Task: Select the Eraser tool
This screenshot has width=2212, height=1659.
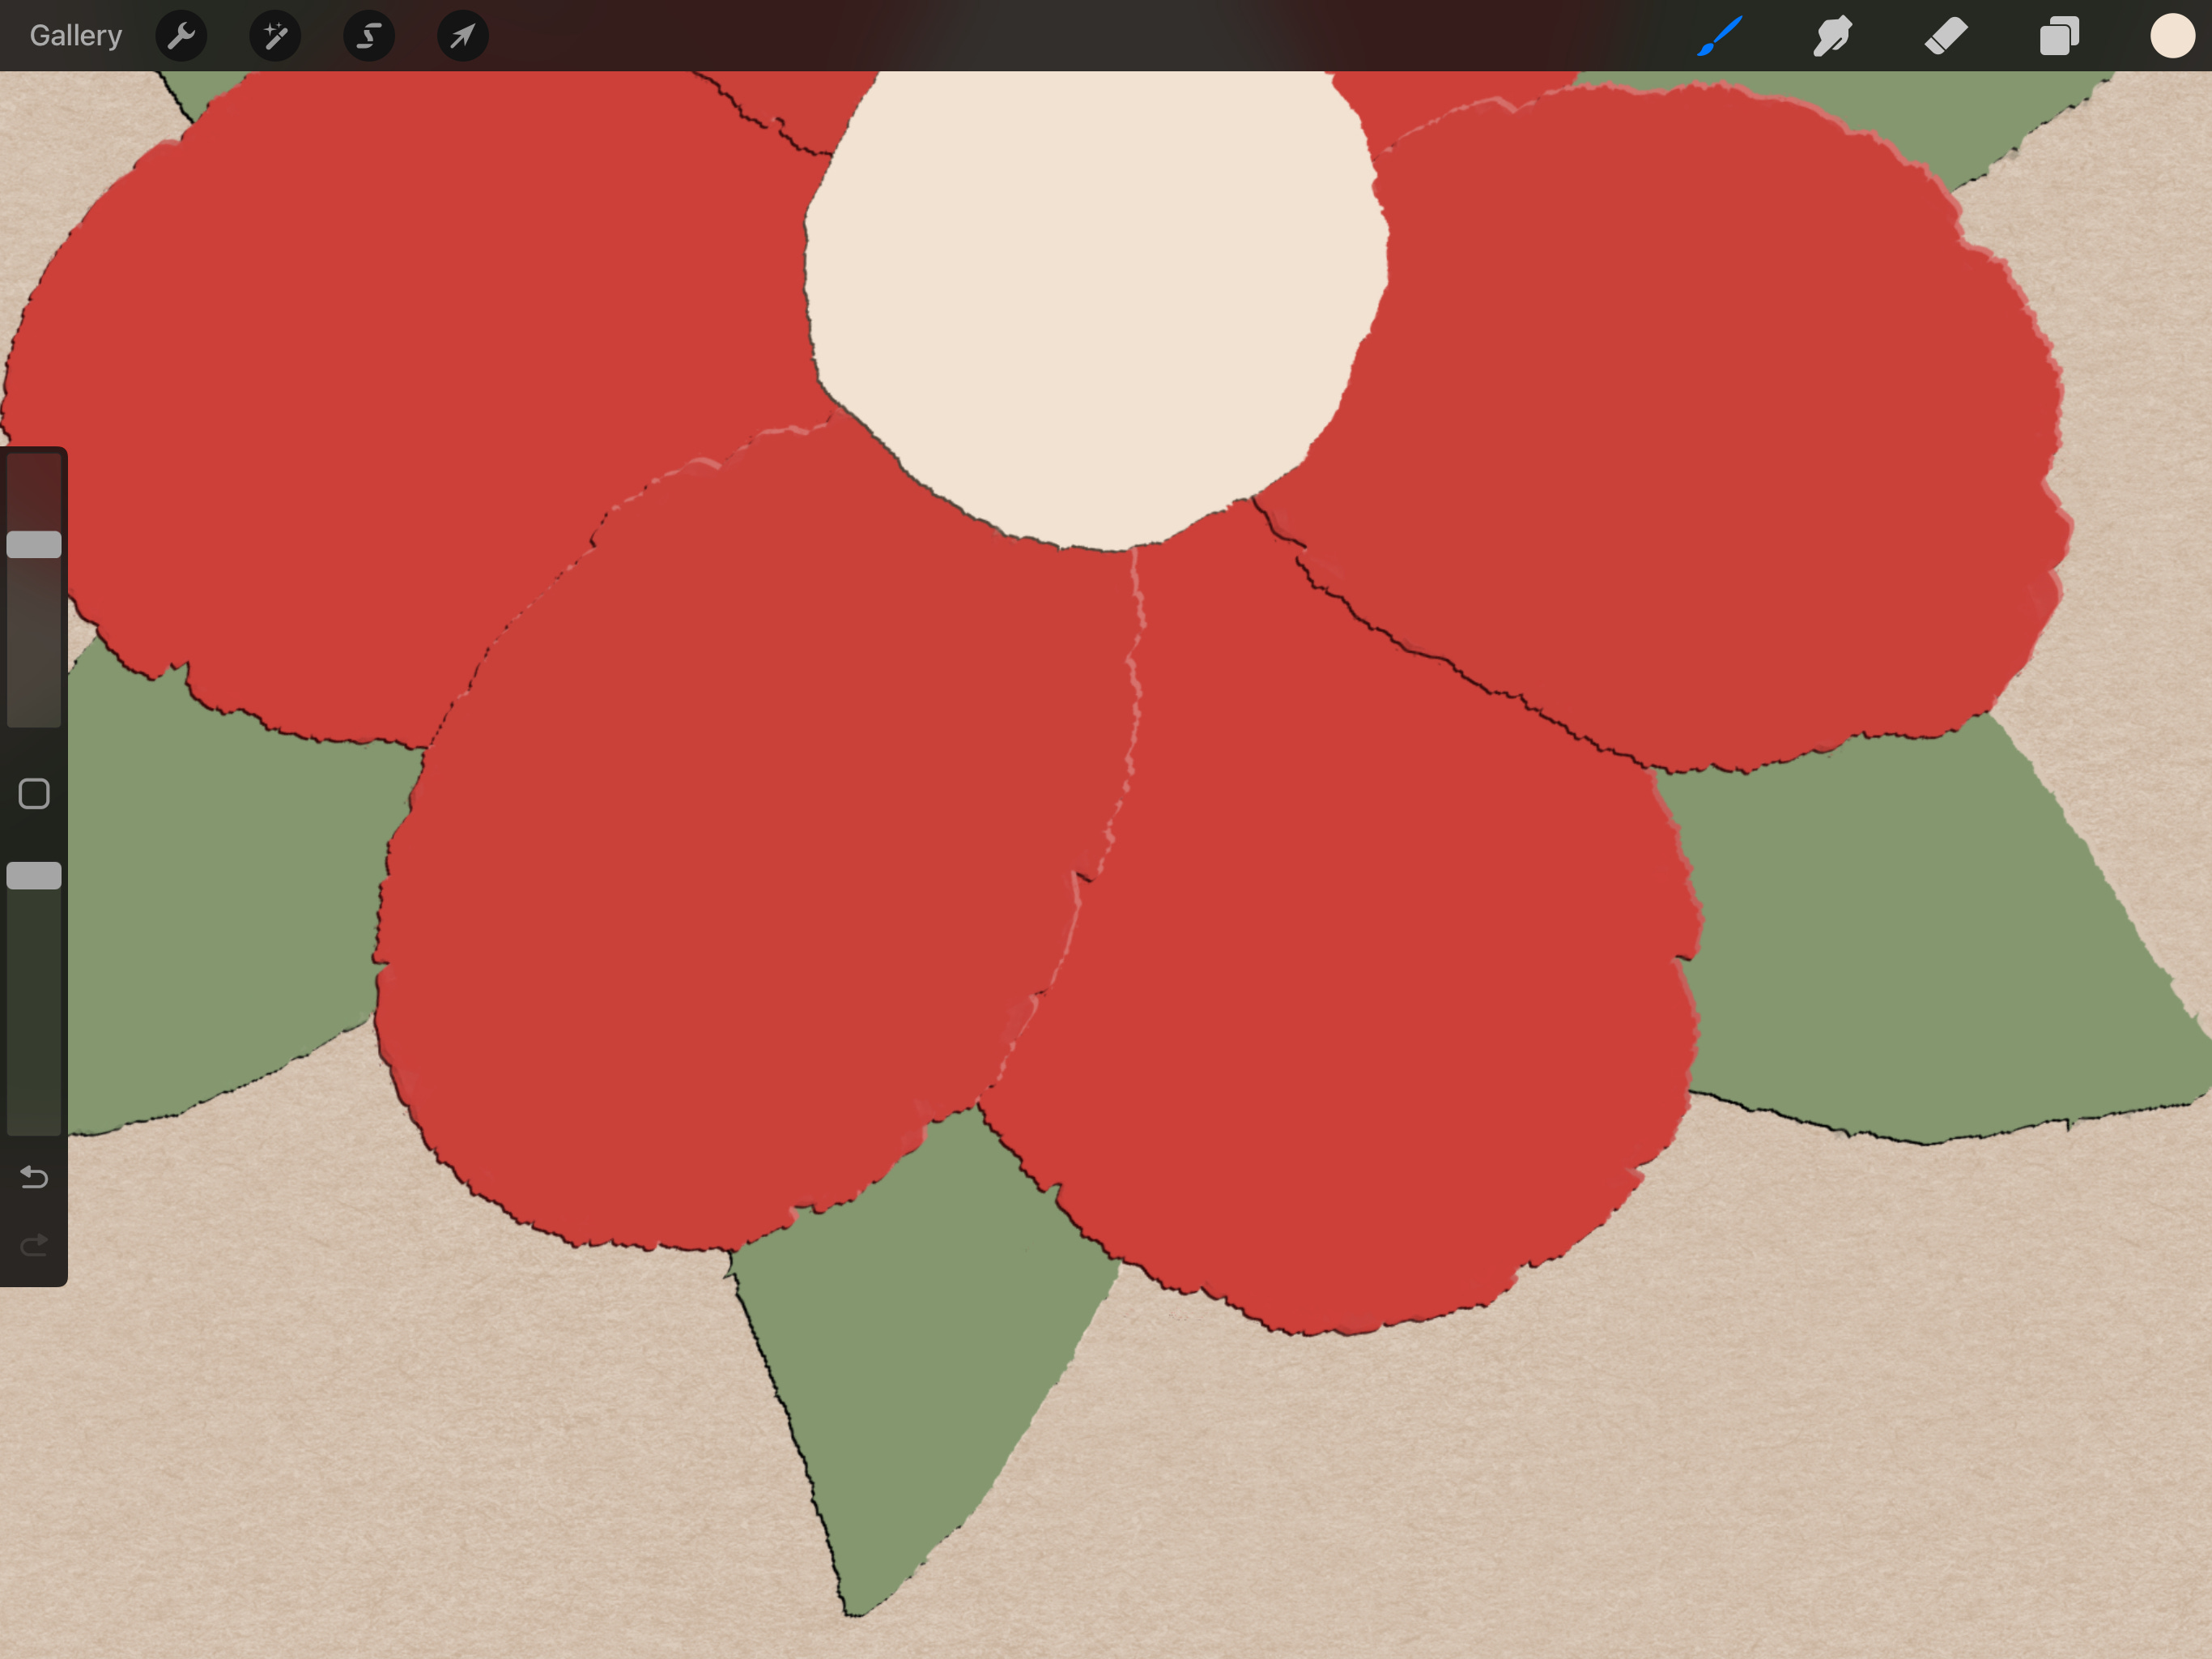Action: pyautogui.click(x=1946, y=36)
